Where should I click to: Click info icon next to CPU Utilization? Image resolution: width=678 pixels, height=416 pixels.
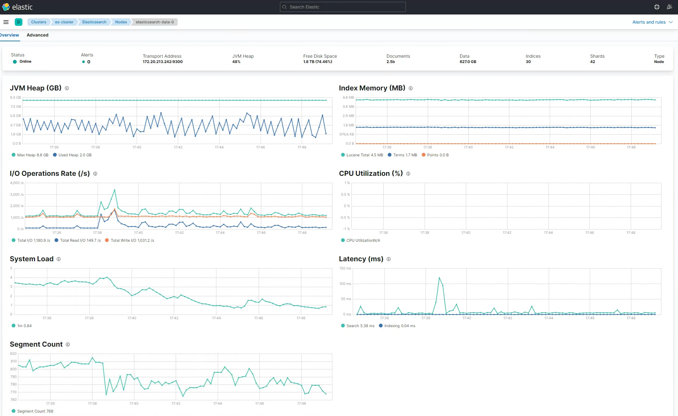(x=408, y=174)
